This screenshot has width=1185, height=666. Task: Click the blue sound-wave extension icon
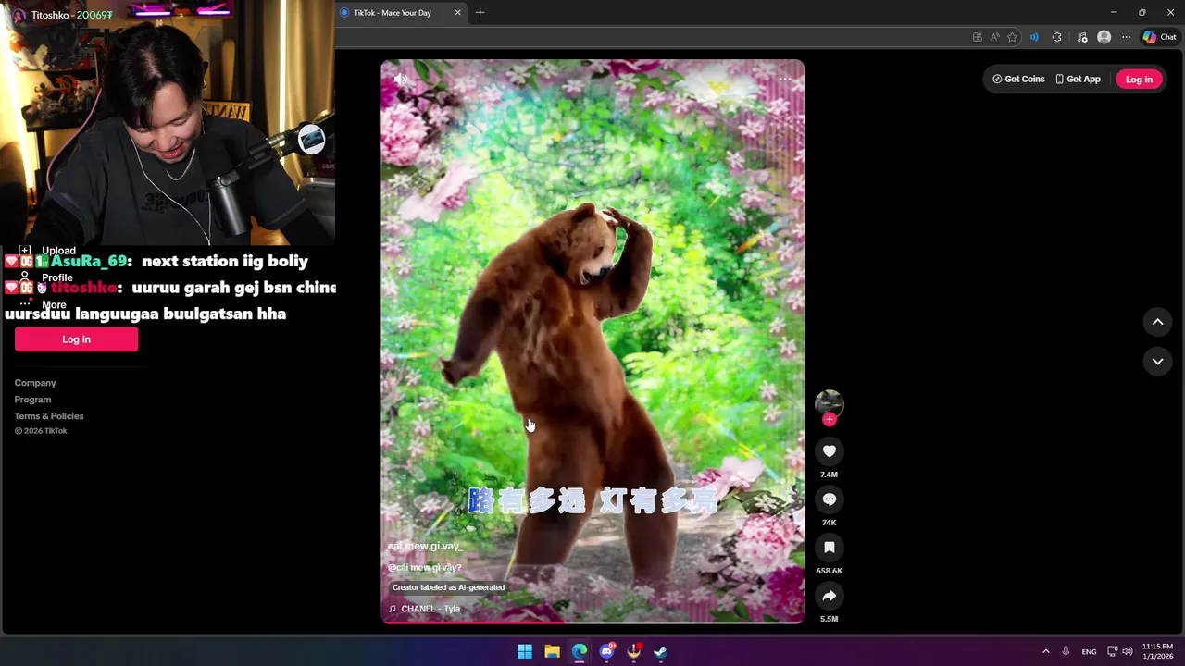click(1034, 37)
